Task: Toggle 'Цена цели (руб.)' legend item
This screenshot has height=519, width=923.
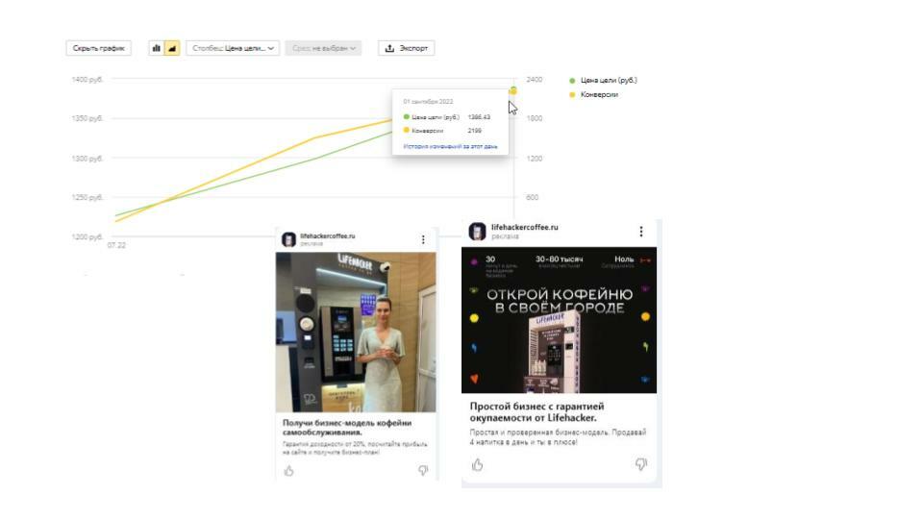Action: point(604,80)
